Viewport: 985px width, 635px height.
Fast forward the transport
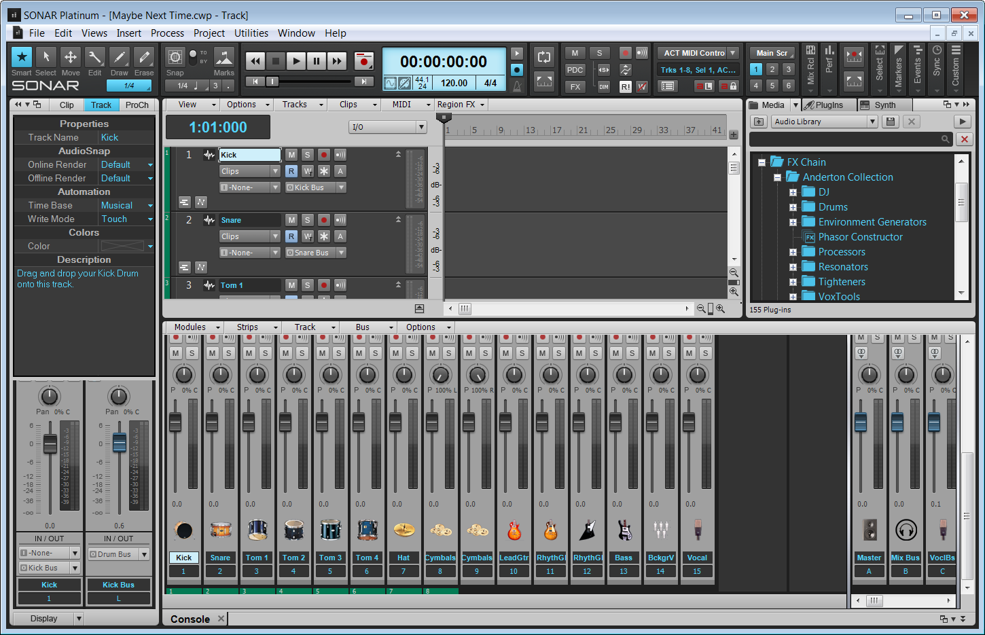337,61
